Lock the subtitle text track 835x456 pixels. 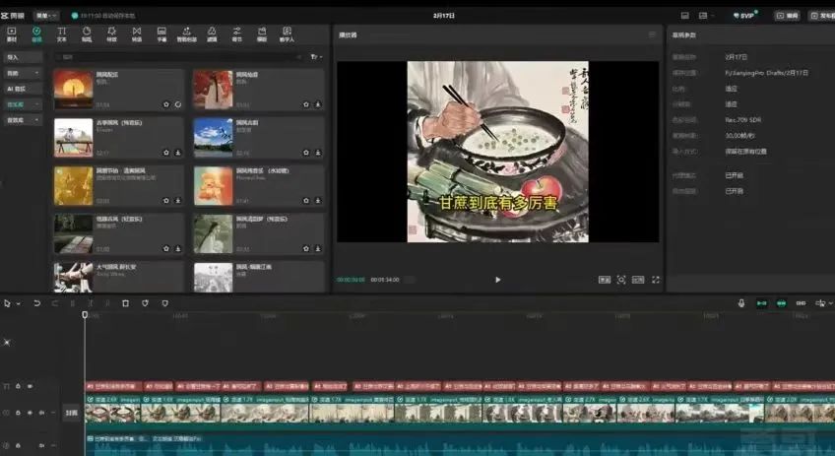point(18,386)
